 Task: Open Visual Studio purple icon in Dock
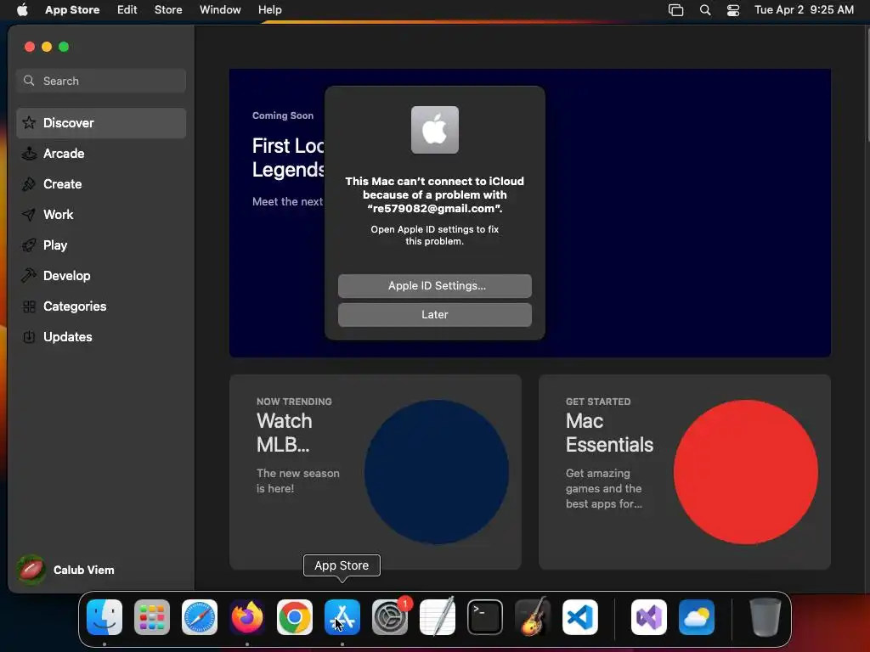click(x=649, y=617)
